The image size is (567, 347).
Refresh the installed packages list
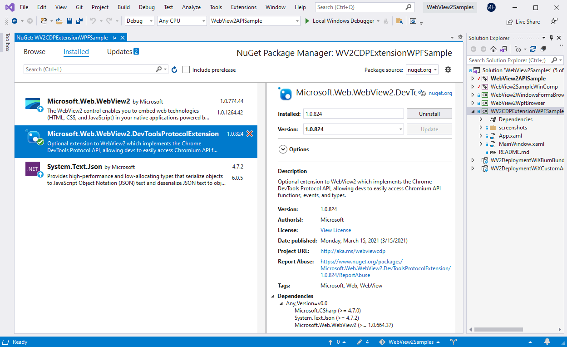click(174, 69)
